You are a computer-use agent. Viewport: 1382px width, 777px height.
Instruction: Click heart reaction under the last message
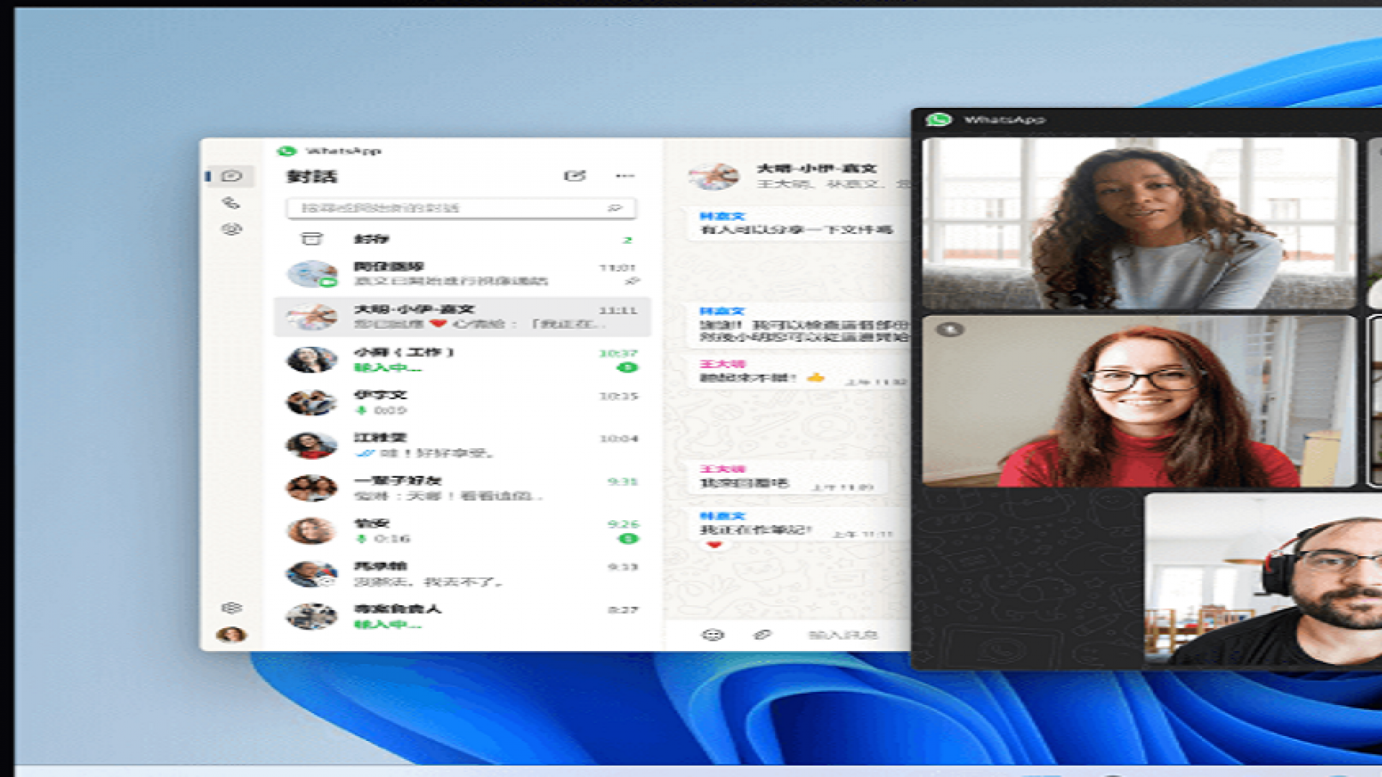[x=714, y=545]
